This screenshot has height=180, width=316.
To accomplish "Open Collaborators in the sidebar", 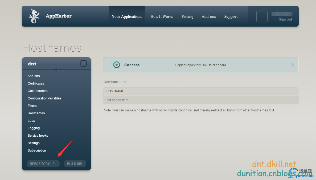I will [38, 91].
